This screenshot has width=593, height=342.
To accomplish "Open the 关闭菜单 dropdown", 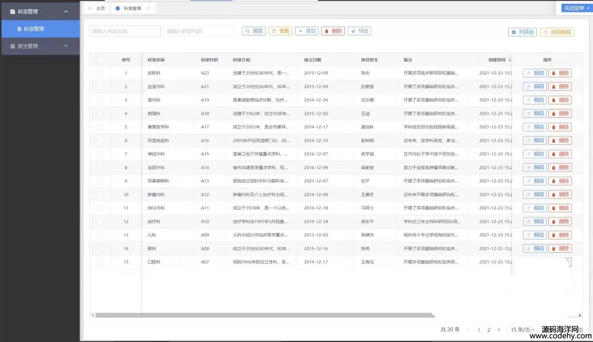I will pyautogui.click(x=576, y=8).
